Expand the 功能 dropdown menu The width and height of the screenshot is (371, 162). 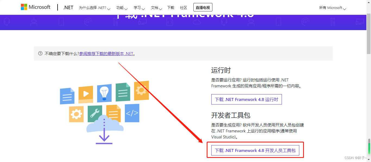pyautogui.click(x=122, y=8)
